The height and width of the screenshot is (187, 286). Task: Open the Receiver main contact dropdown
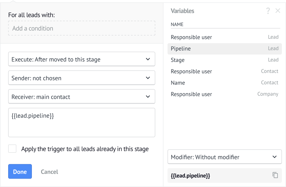point(82,97)
